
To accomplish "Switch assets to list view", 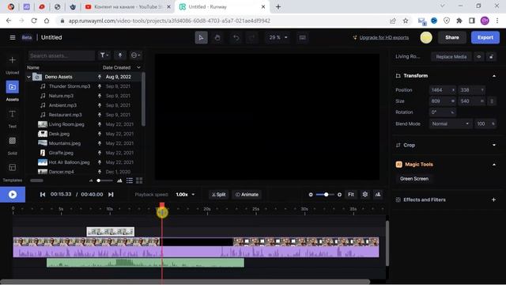I will [x=130, y=180].
